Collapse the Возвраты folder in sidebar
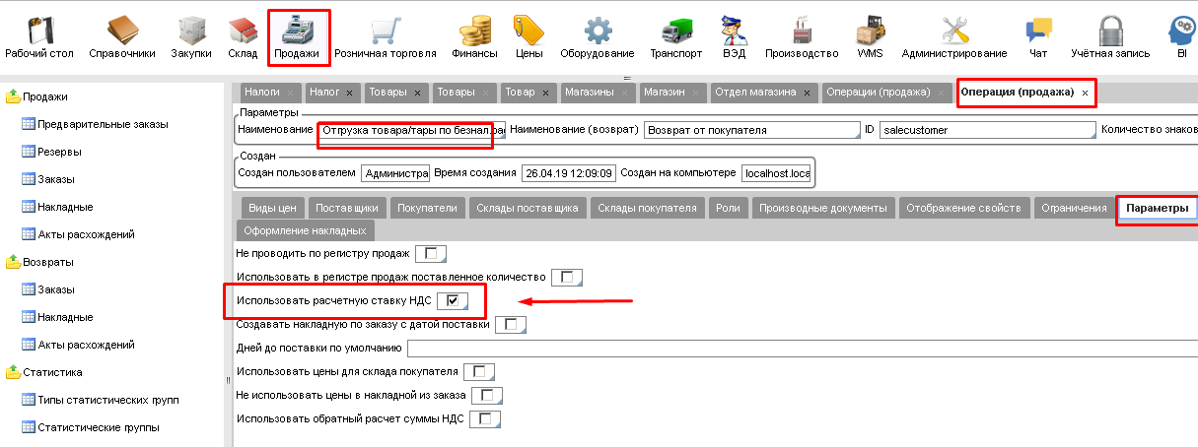 [14, 262]
